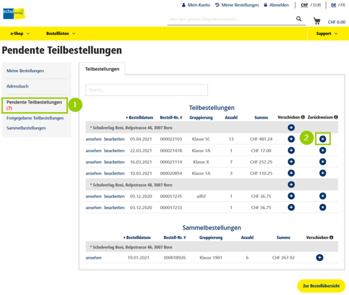This screenshot has width=349, height=295.
Task: Switch language to FR
Action: click(342, 5)
